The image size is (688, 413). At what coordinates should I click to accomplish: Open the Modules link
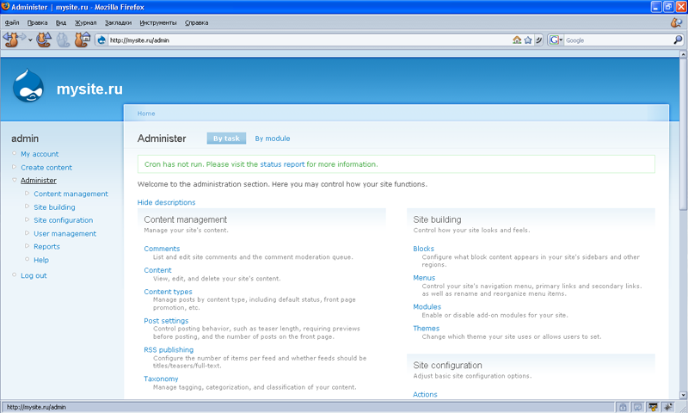pos(427,307)
